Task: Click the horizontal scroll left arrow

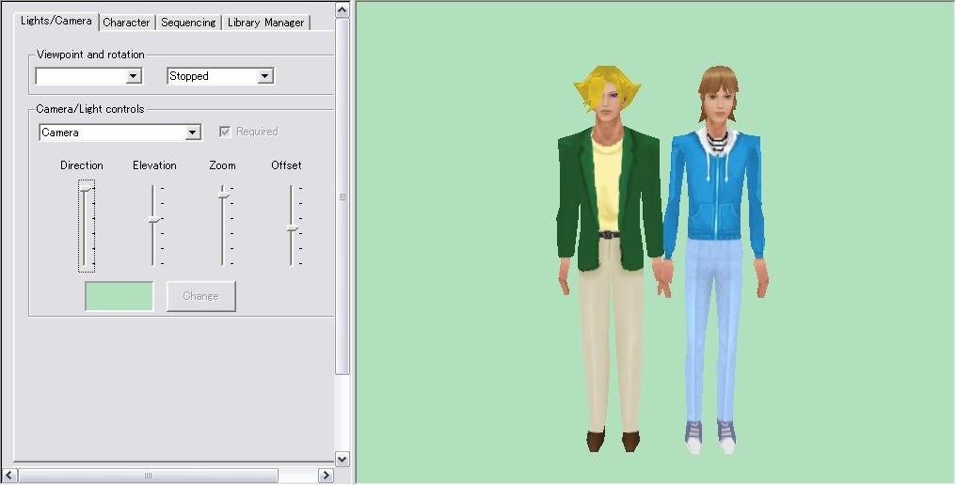Action: click(9, 476)
